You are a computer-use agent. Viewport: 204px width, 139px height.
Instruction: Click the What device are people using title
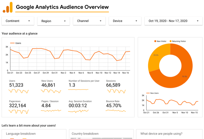161,134
